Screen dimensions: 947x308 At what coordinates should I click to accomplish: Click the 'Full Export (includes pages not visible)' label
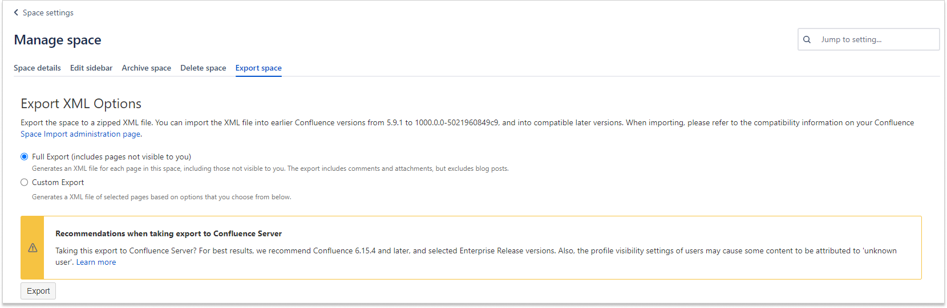(111, 157)
